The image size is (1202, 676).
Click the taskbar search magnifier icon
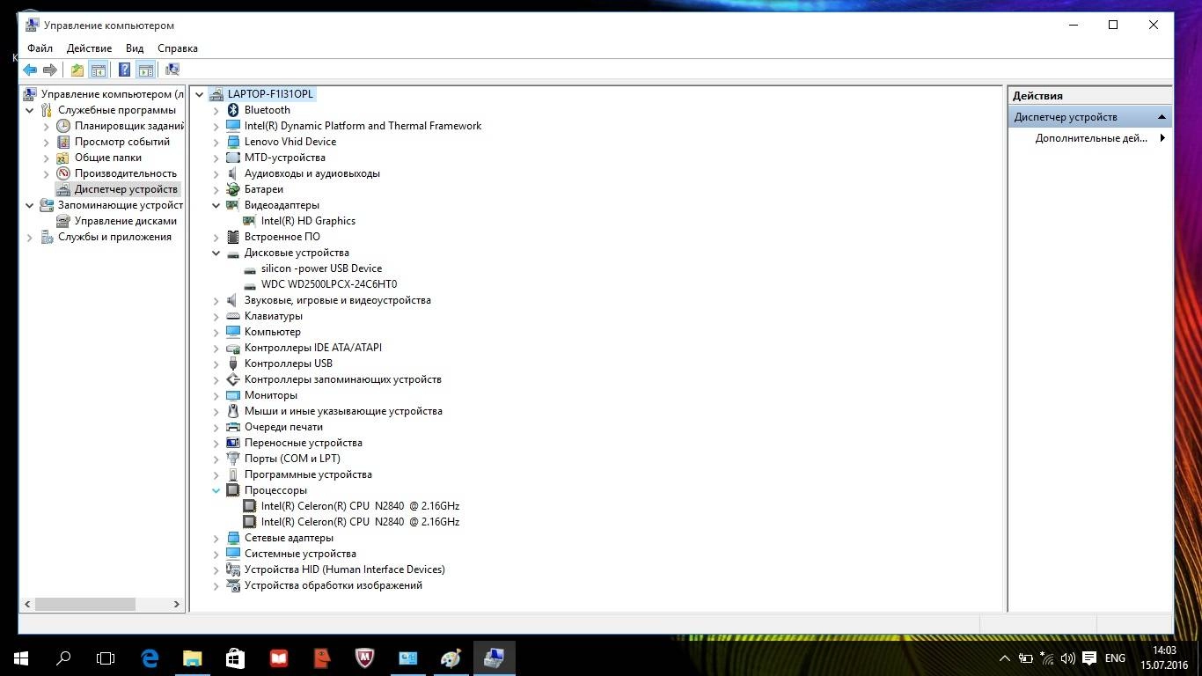[63, 658]
